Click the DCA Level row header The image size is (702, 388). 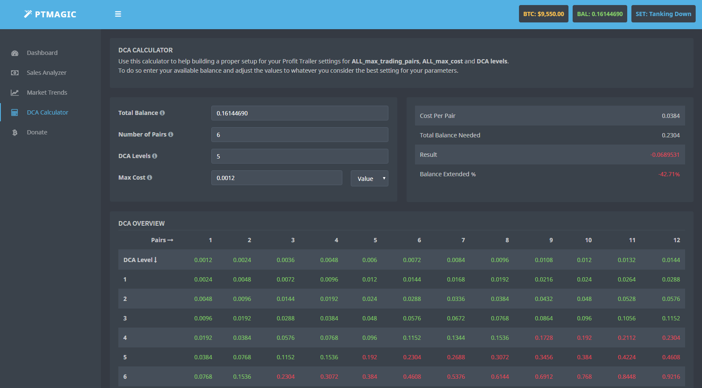[x=140, y=260]
